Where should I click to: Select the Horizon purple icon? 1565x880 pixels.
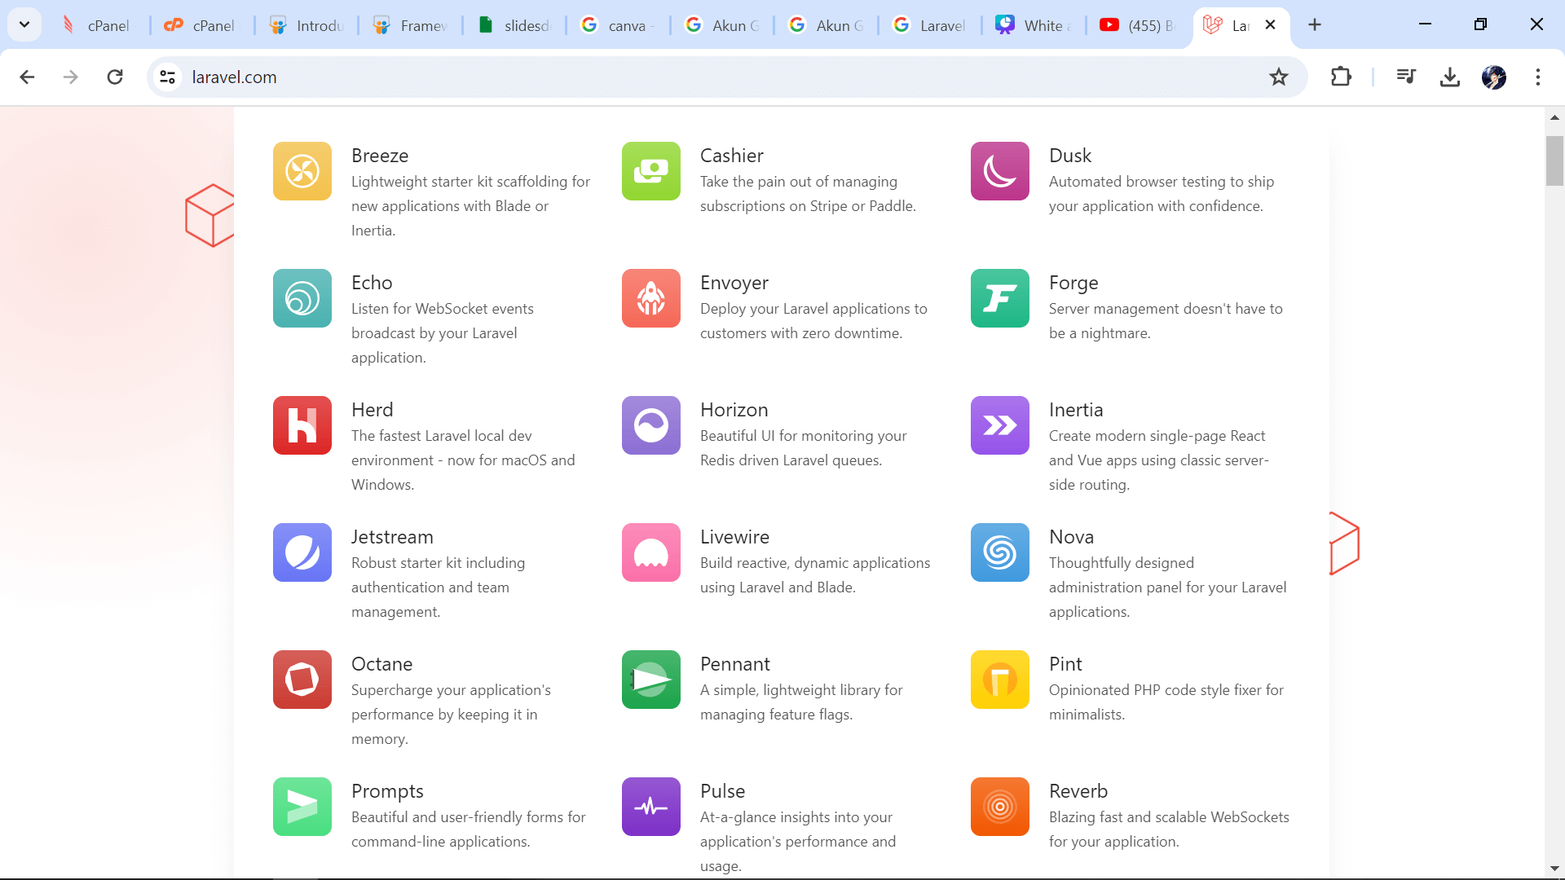tap(651, 425)
